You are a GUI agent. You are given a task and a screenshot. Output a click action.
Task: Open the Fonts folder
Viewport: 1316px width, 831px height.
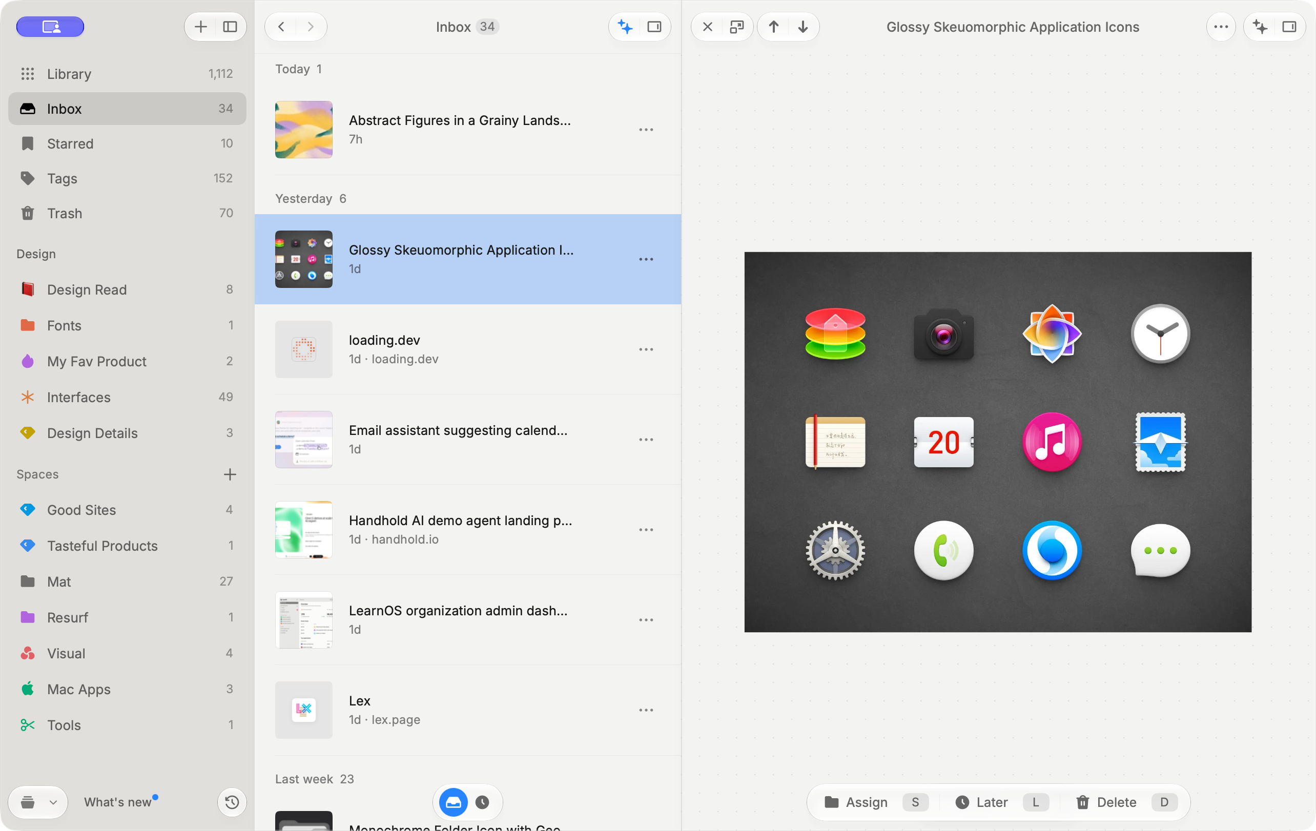pyautogui.click(x=127, y=326)
